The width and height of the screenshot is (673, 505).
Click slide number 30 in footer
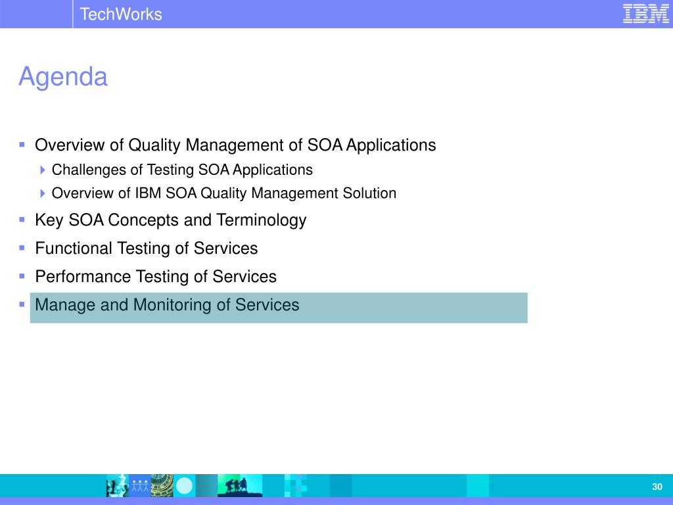coord(657,487)
